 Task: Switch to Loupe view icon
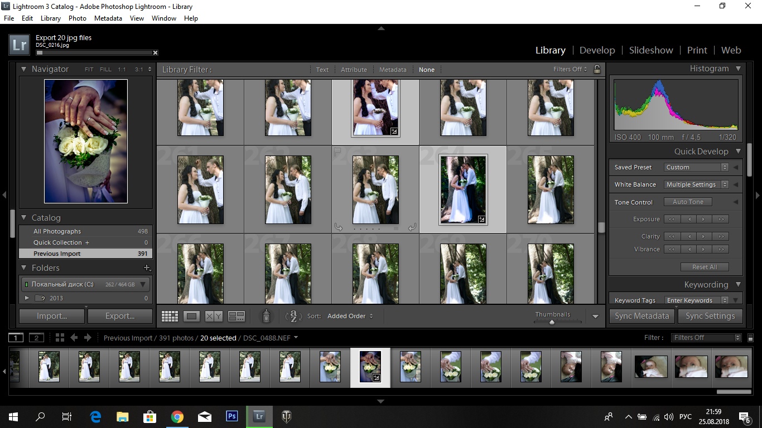click(191, 316)
